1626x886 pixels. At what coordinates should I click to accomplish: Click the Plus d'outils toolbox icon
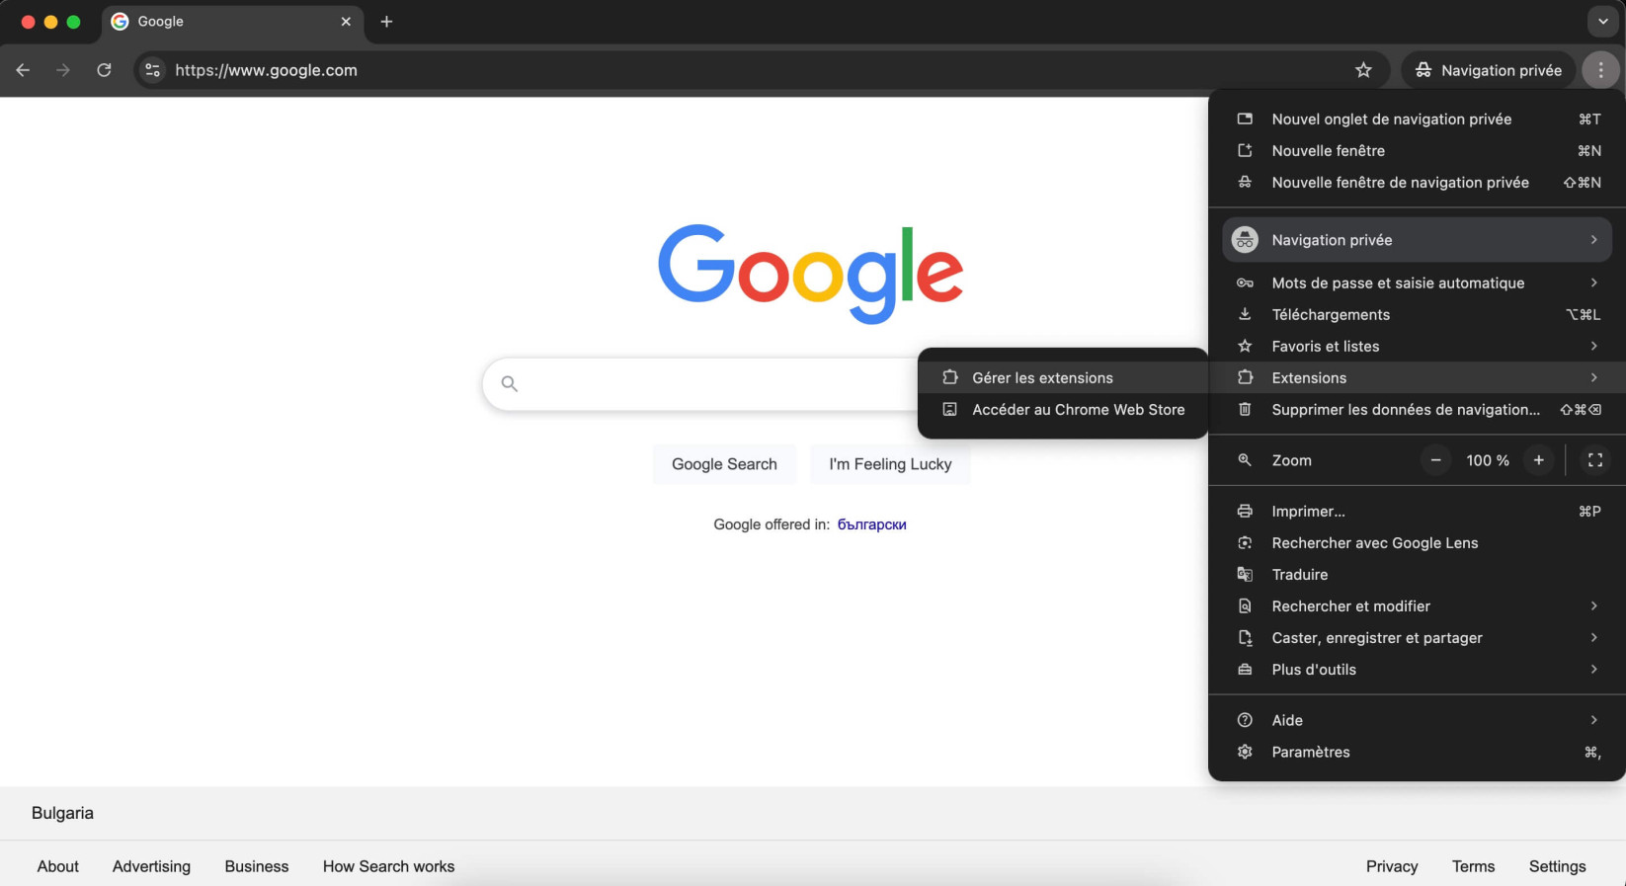[x=1245, y=670]
